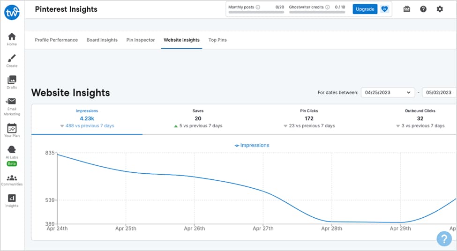Open the Tailwind logo home link
This screenshot has height=251, width=457.
click(12, 13)
